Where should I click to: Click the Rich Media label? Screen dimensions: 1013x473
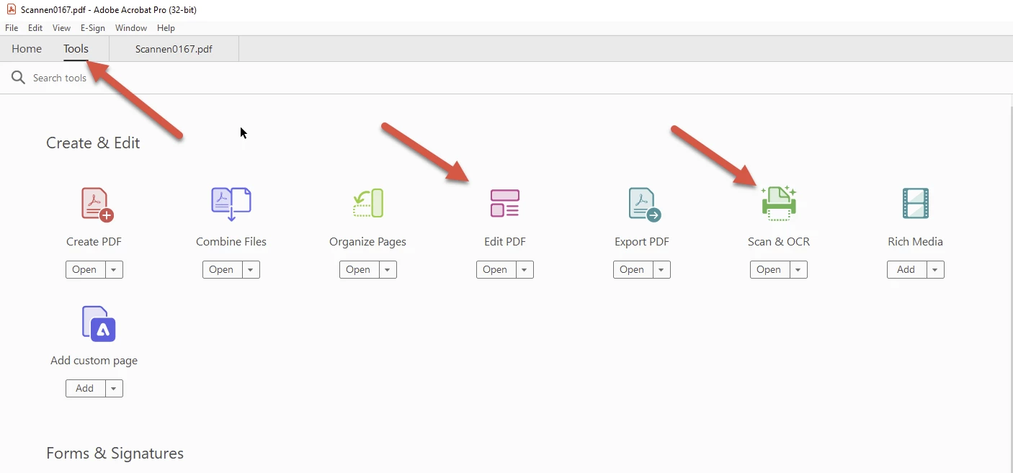[x=916, y=242]
